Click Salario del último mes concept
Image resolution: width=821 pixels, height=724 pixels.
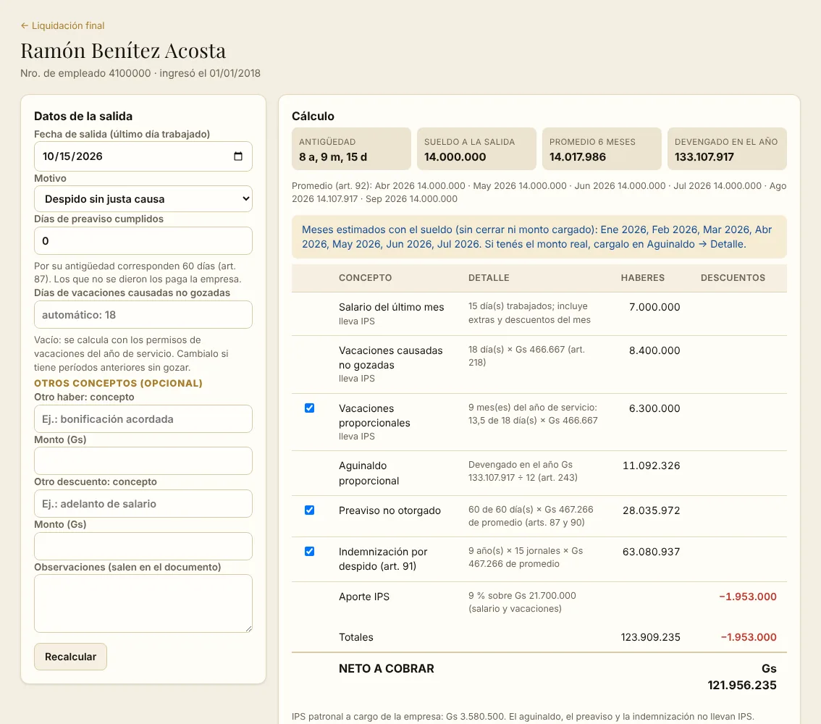(391, 307)
